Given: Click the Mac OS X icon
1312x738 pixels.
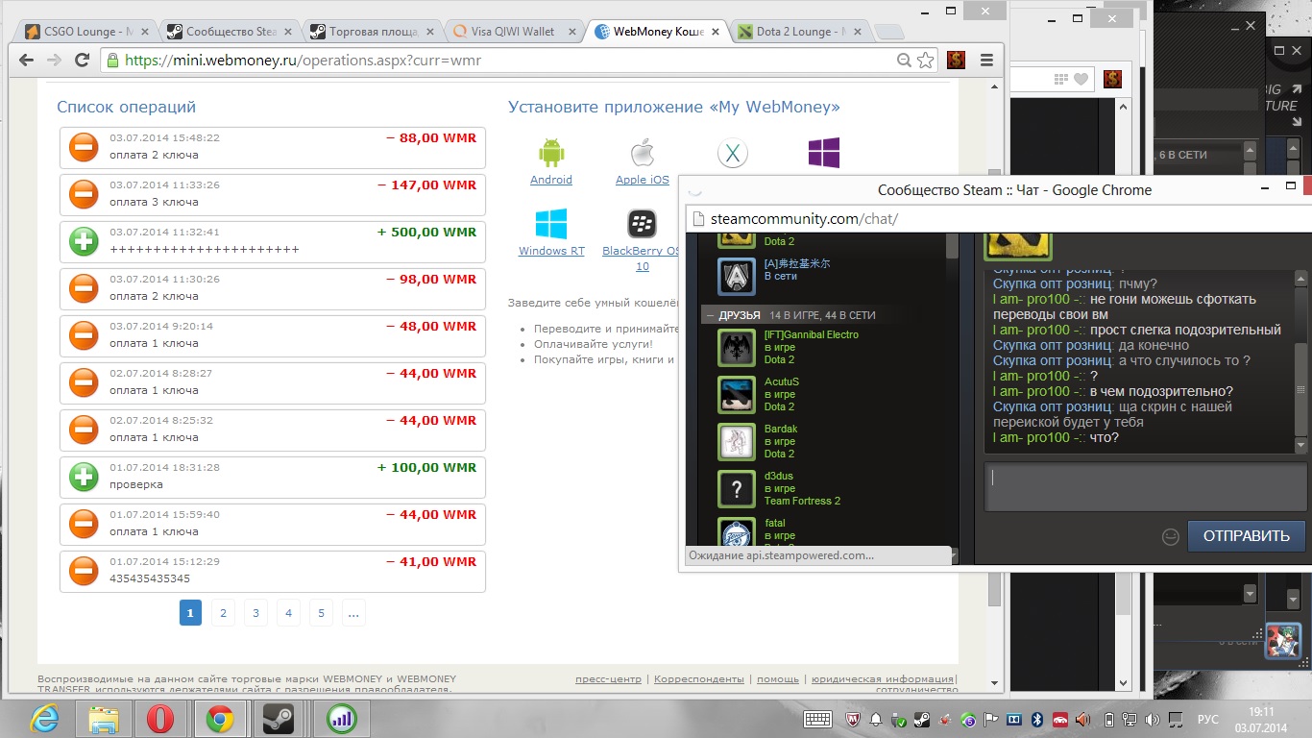Looking at the screenshot, I should click(733, 153).
